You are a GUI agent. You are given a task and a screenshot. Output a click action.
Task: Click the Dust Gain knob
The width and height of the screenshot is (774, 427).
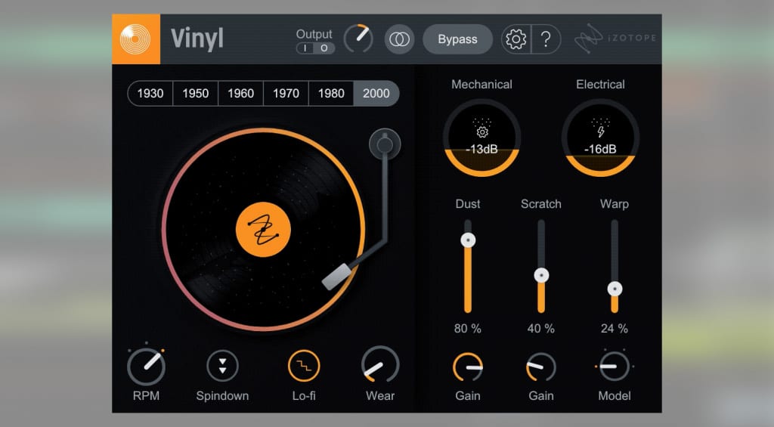point(467,367)
